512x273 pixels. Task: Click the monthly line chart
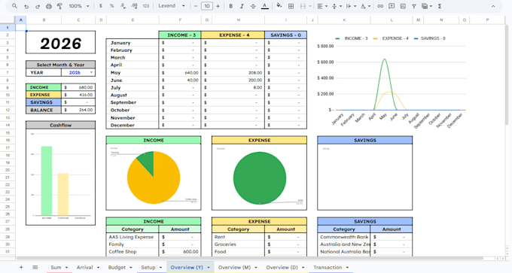click(392, 81)
